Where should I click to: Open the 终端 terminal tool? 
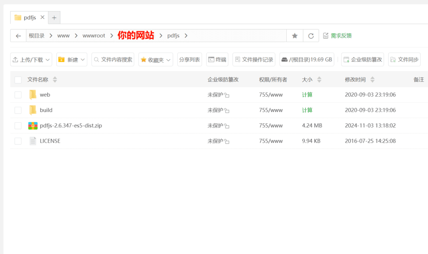[217, 59]
